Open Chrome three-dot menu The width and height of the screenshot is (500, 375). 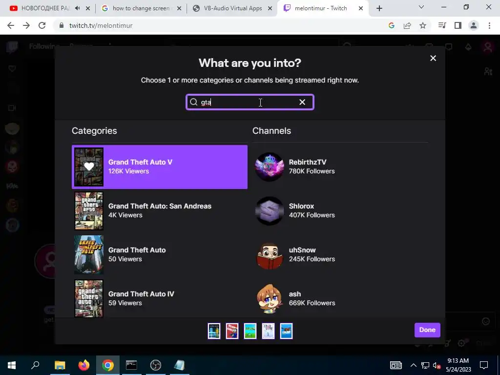[x=489, y=25]
